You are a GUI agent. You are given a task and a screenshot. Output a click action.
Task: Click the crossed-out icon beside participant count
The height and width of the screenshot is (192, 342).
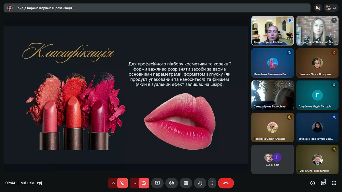[x=318, y=8]
